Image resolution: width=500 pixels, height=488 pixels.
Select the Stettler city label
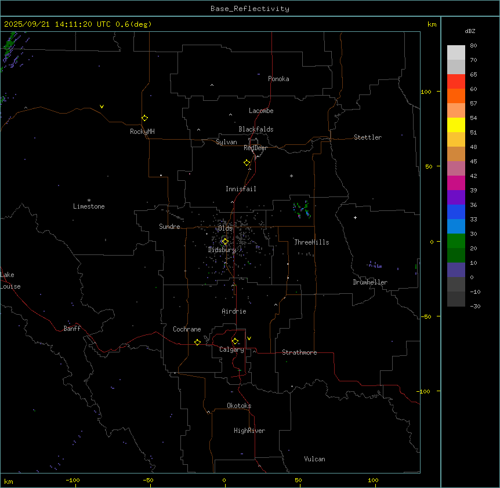pos(368,137)
